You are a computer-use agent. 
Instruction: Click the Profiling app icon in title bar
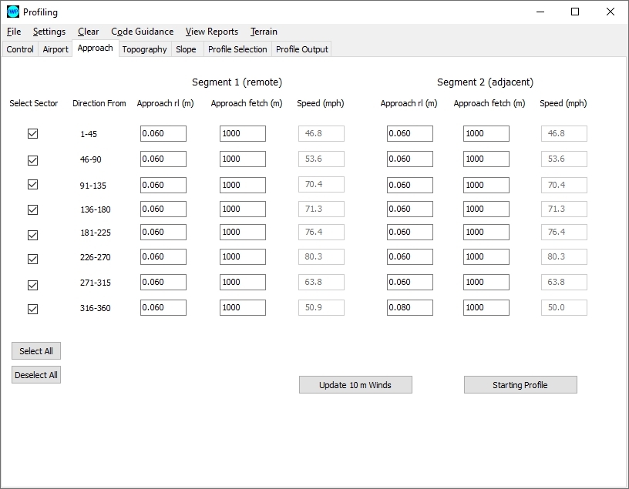tap(12, 12)
